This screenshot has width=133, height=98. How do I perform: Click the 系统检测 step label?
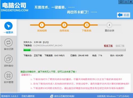tap(42, 31)
